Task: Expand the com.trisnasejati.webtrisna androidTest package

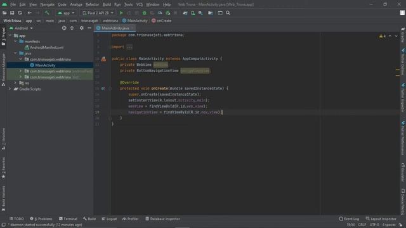Action: pos(21,71)
